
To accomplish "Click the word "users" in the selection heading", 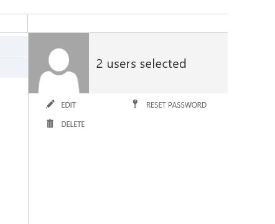I will pyautogui.click(x=121, y=63).
